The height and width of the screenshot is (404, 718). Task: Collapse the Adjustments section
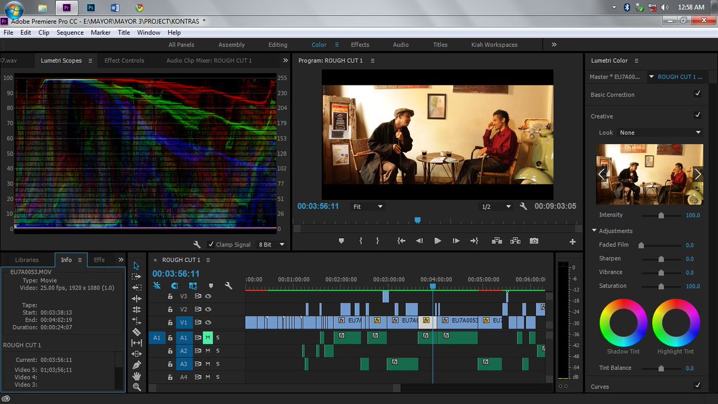point(594,230)
